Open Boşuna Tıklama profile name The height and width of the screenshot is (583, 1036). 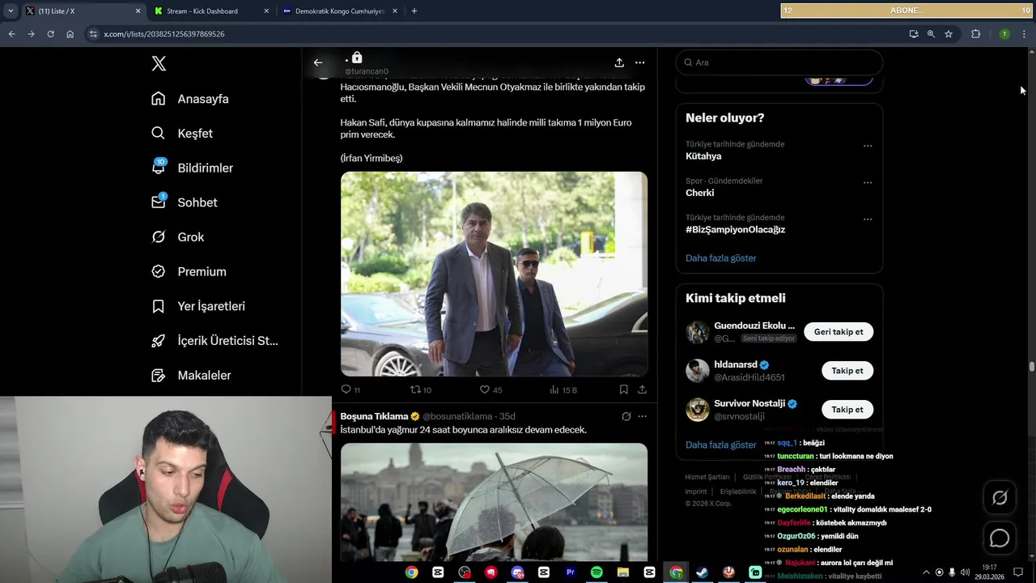click(x=374, y=416)
